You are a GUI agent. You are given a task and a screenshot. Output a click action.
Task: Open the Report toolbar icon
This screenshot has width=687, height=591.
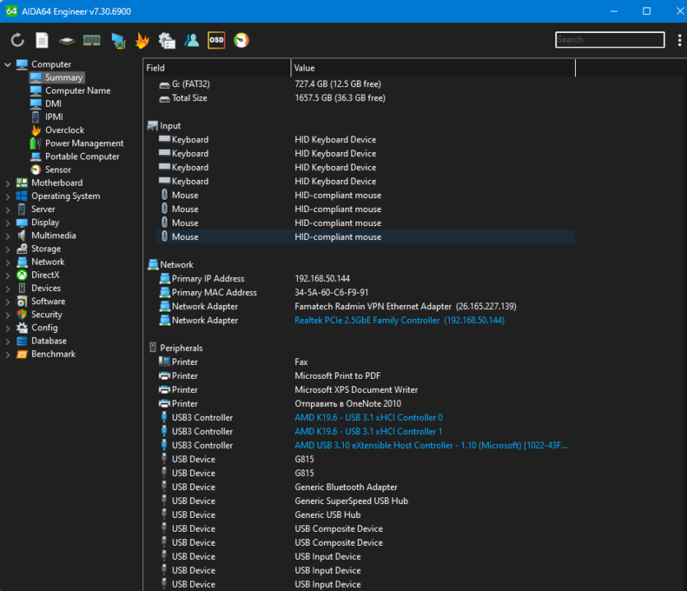(42, 40)
